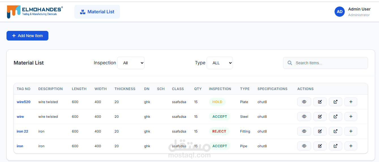
Task: Open the Admin User profile menu
Action: point(353,12)
